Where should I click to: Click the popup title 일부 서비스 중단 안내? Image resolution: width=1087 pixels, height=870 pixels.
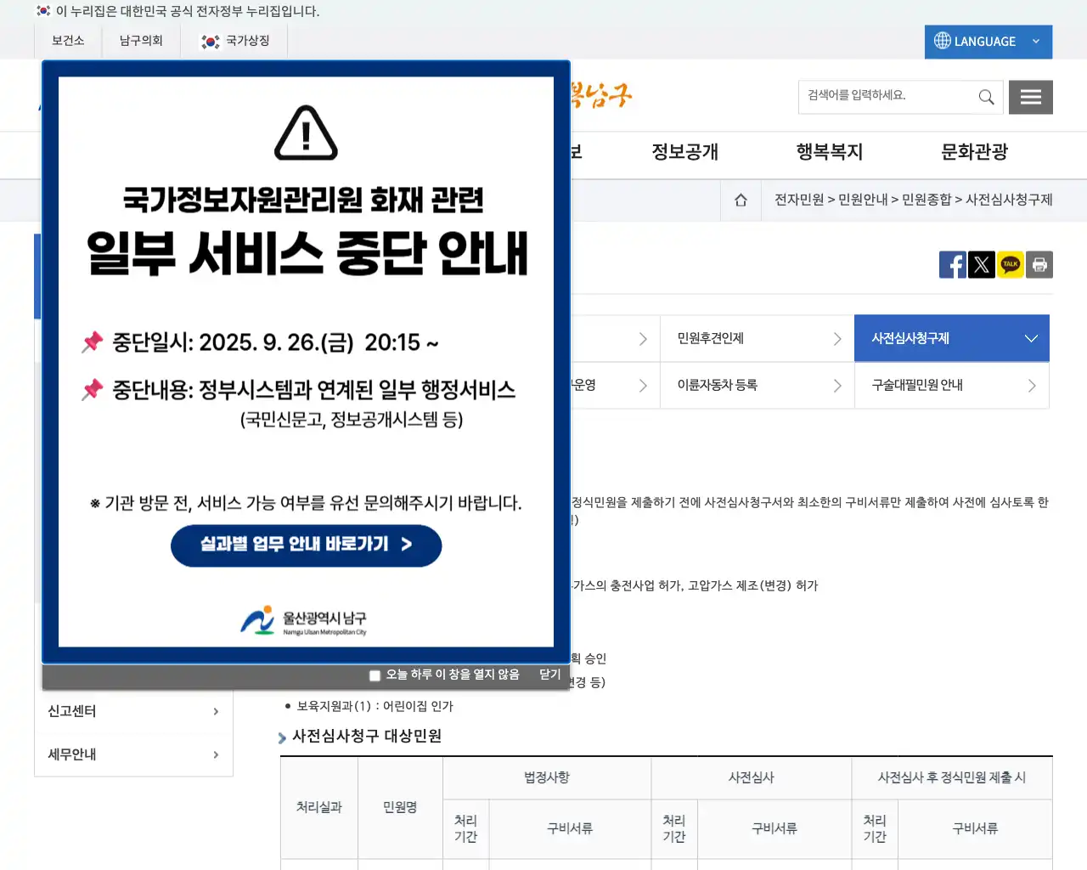coord(307,254)
